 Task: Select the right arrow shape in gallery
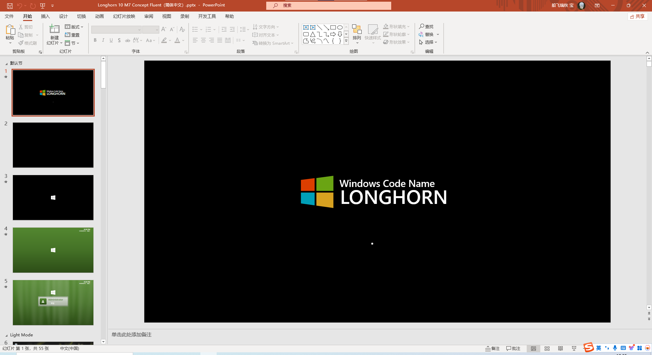333,34
